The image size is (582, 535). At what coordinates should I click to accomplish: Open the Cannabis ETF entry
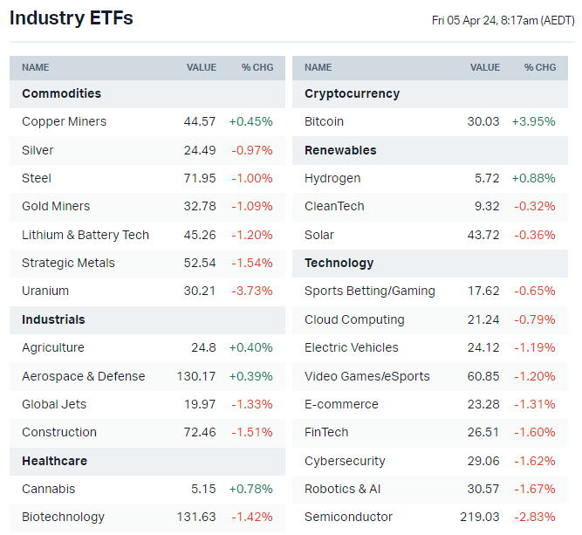pyautogui.click(x=49, y=489)
